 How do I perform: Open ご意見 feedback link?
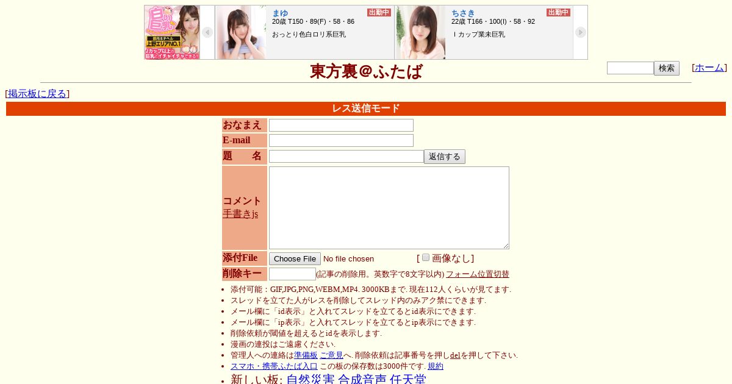pos(331,355)
